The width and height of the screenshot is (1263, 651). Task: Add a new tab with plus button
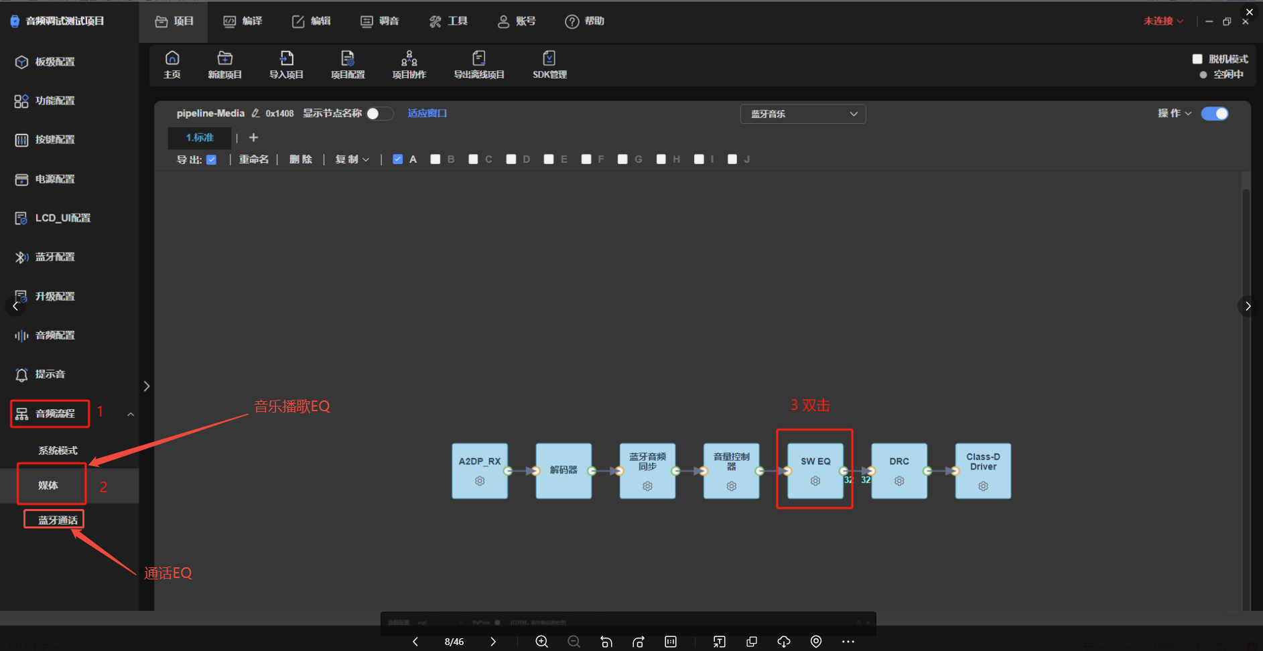[x=253, y=137]
